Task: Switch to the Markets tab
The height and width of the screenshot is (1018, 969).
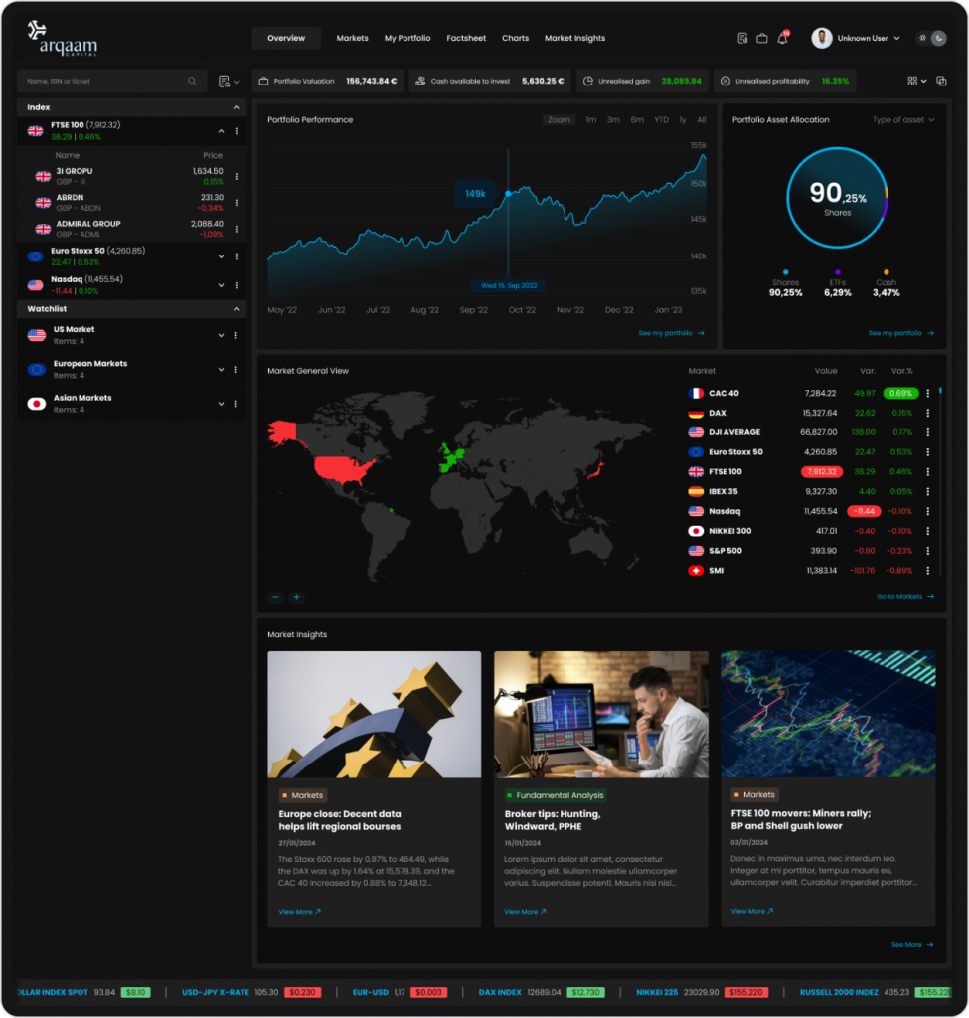Action: 352,38
